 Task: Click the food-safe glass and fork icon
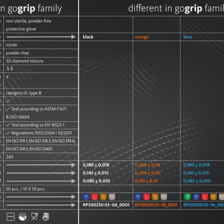pos(34,217)
